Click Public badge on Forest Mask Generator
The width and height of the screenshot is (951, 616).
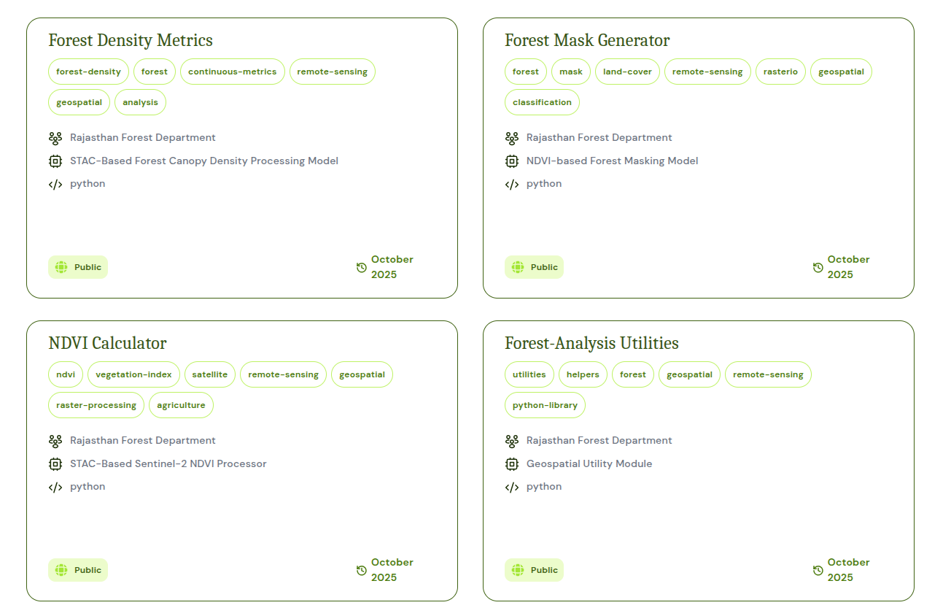tap(534, 267)
